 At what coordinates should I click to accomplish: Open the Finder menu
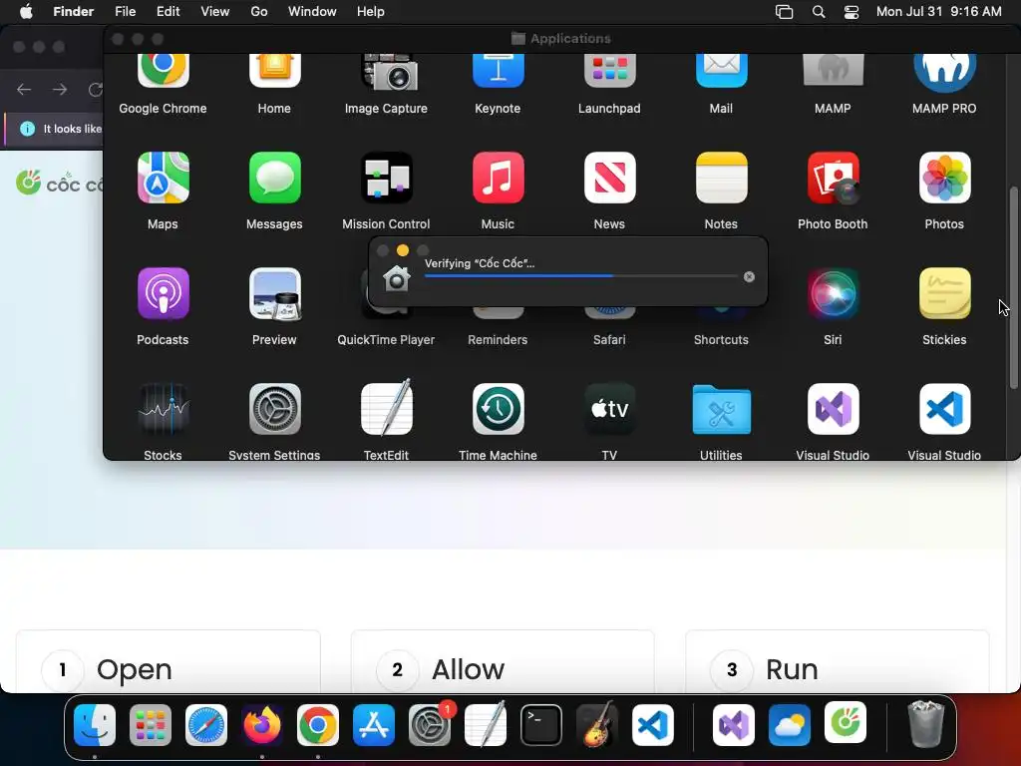click(73, 12)
